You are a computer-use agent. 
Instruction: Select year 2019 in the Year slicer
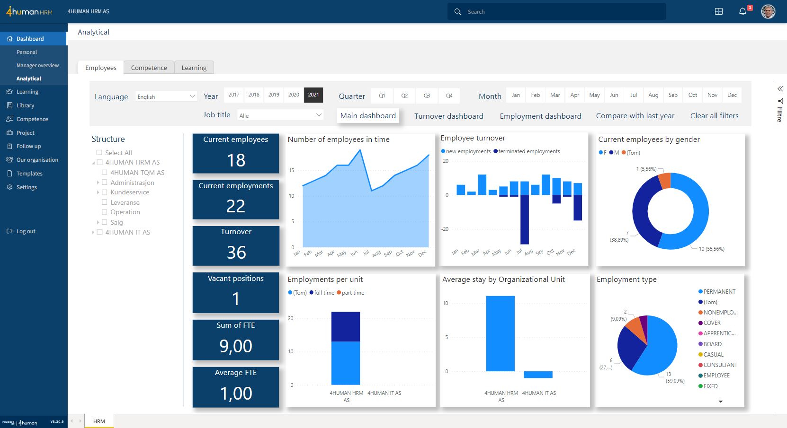coord(274,95)
